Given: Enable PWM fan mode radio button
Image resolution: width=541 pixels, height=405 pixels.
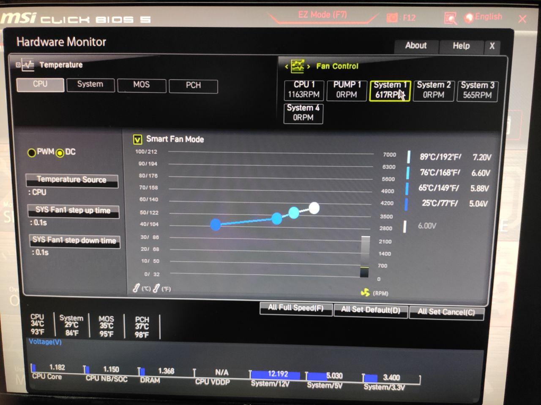Looking at the screenshot, I should click(32, 153).
